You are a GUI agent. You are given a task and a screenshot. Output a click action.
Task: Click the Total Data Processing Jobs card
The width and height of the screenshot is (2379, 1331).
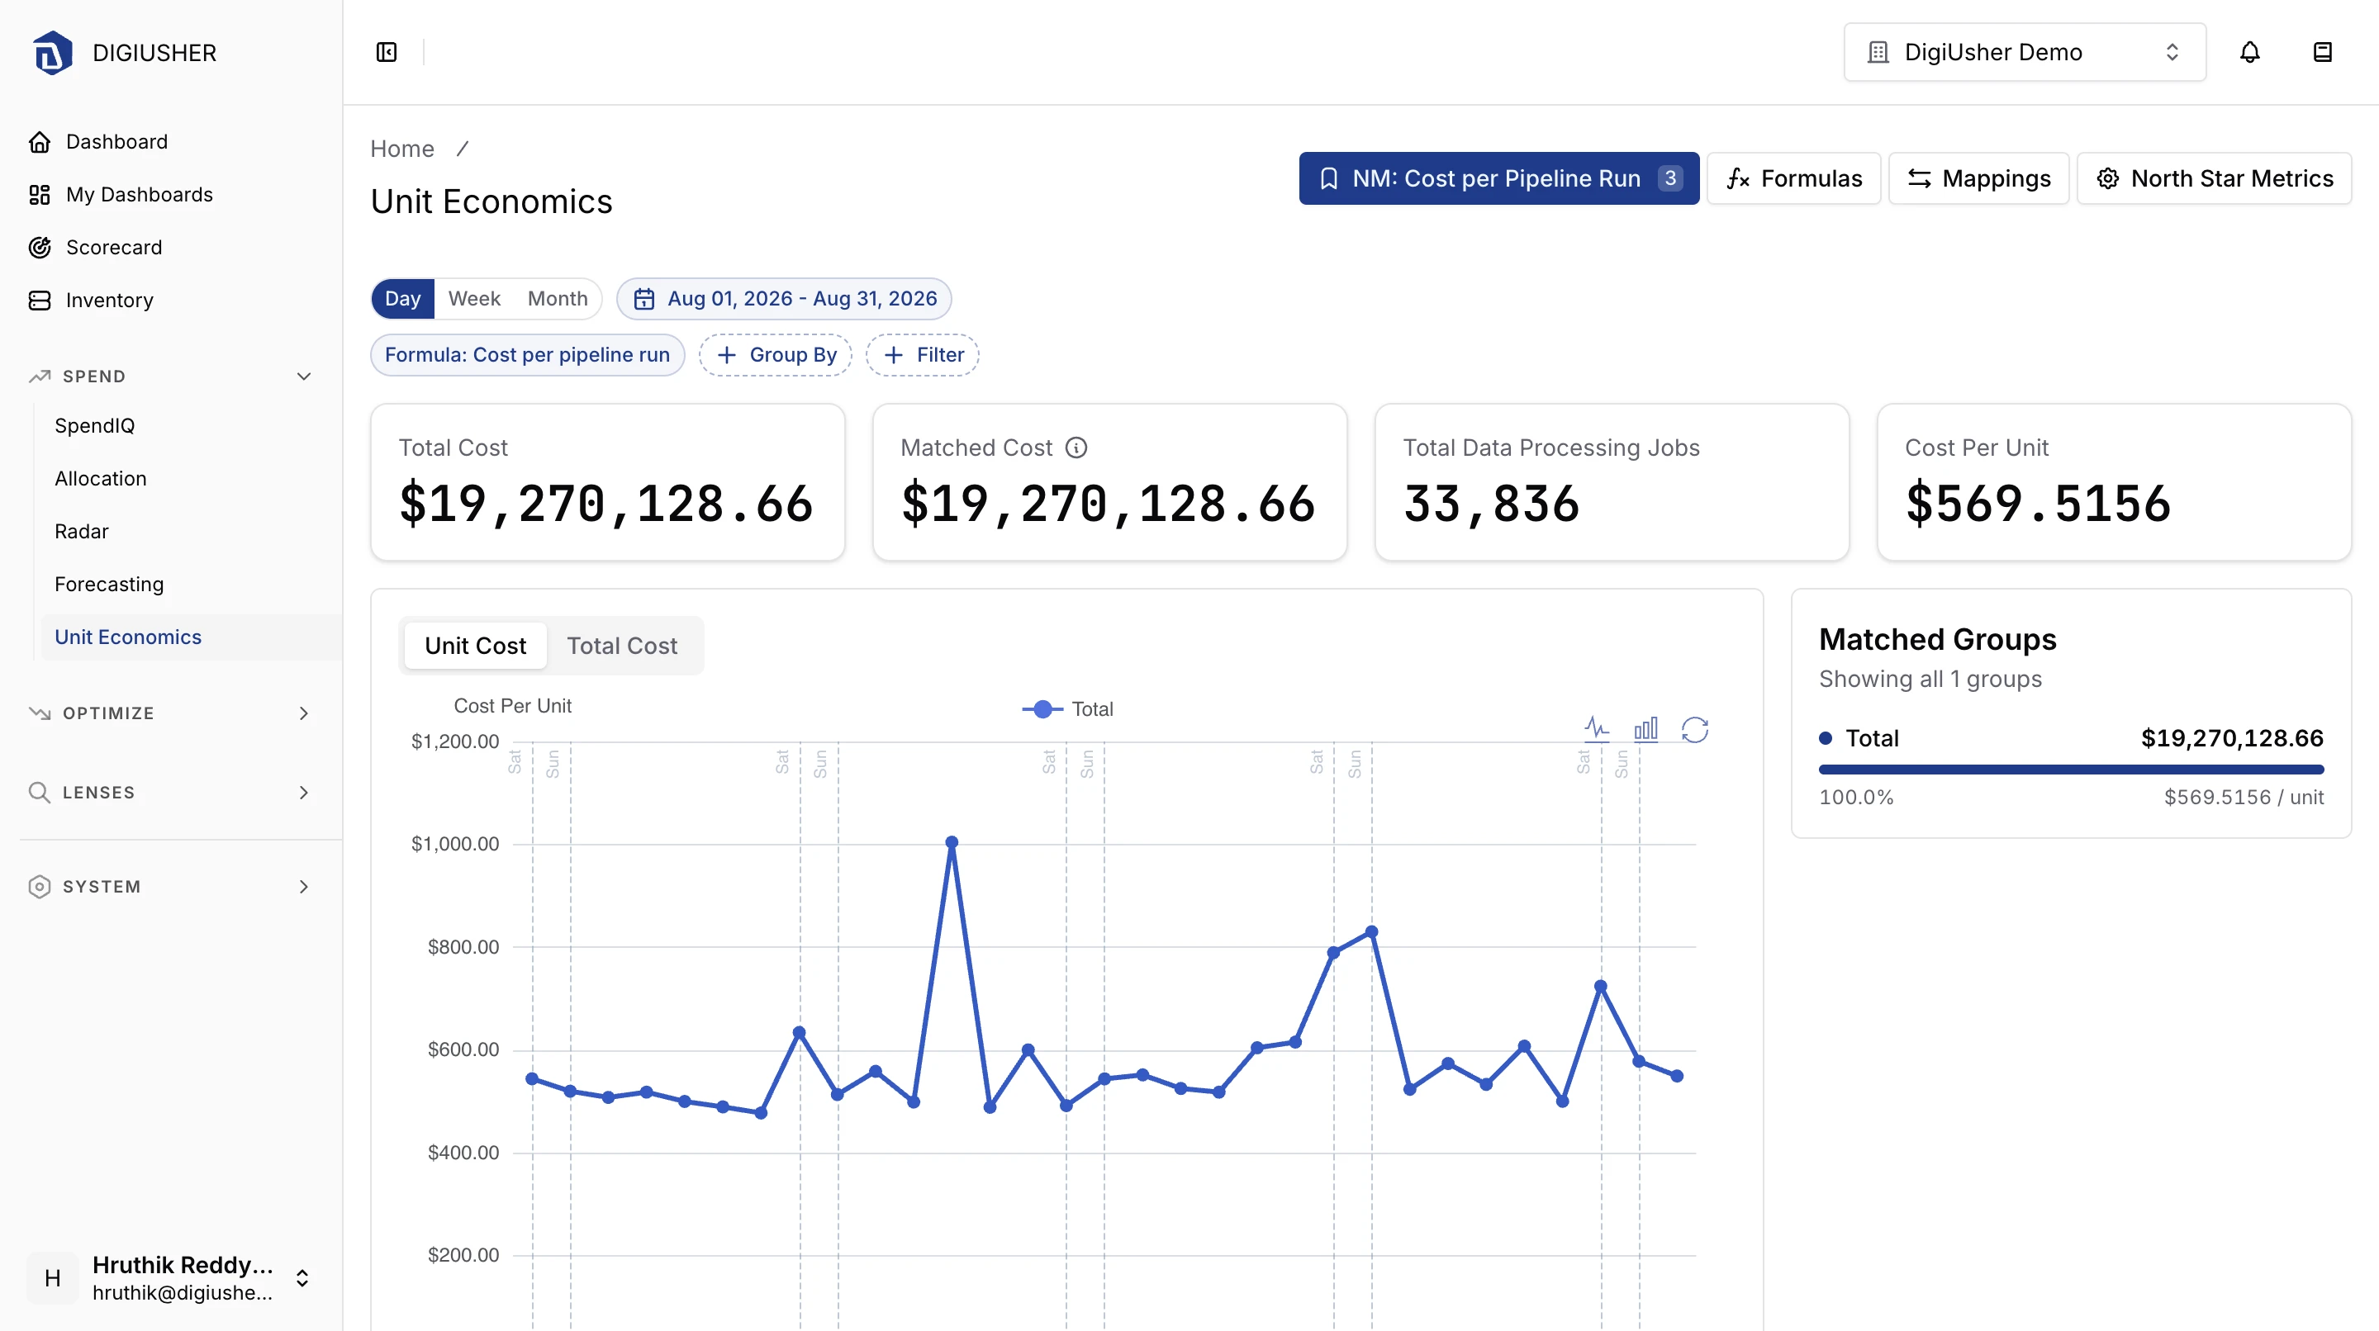point(1612,482)
